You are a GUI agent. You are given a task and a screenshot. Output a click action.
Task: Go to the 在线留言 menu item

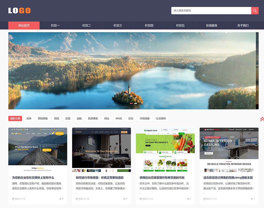coord(211,25)
